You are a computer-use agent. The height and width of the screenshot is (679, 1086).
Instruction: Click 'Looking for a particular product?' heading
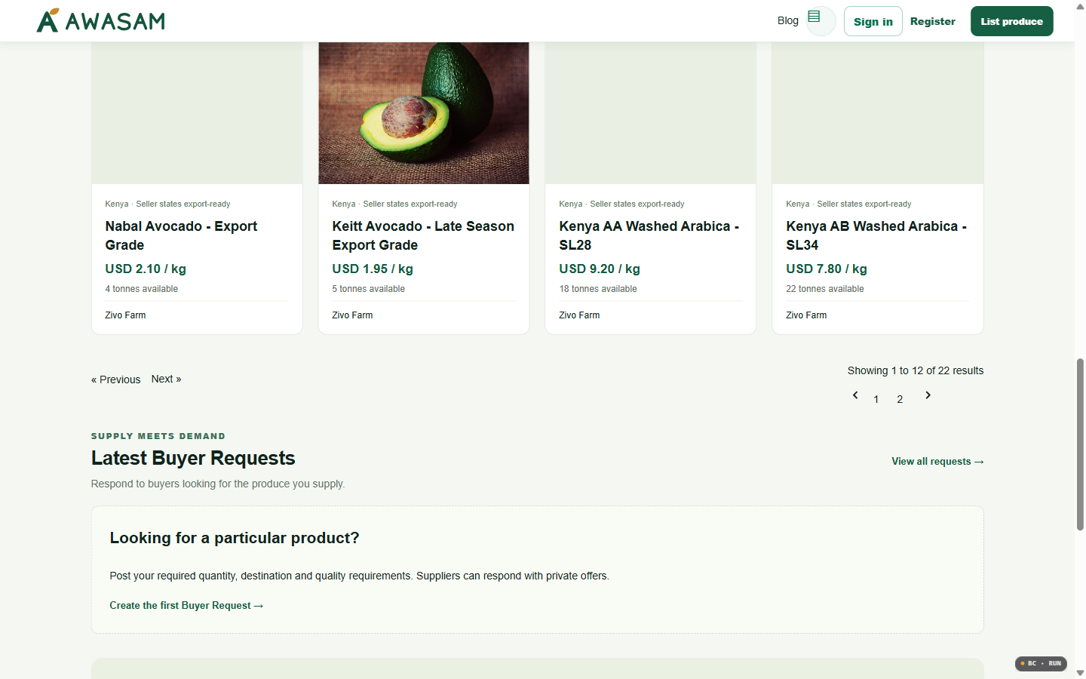(x=235, y=538)
